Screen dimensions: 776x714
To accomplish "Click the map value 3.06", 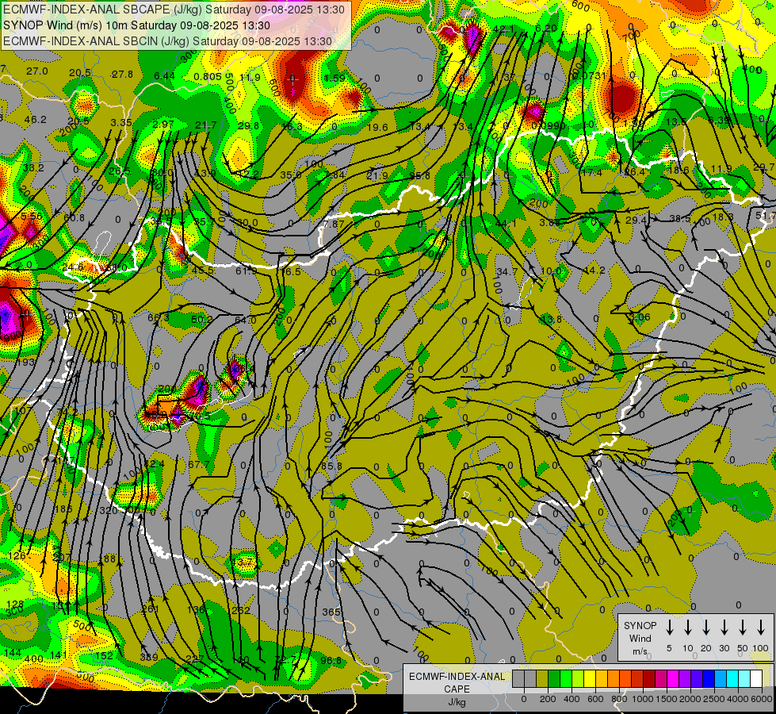I will pyautogui.click(x=640, y=317).
